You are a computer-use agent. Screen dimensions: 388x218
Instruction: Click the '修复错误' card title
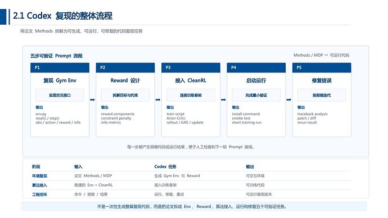click(x=322, y=80)
